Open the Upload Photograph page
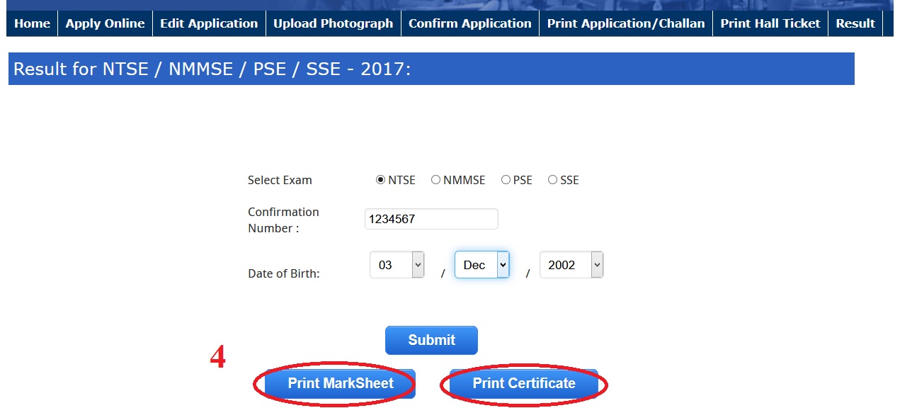The height and width of the screenshot is (408, 912). (333, 23)
